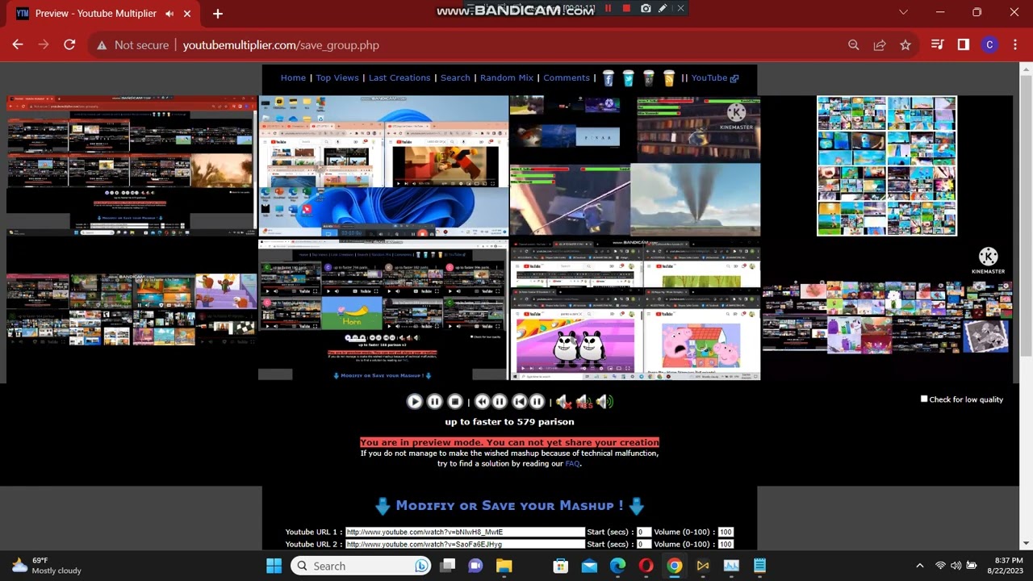Click the first pause button beside play

coord(434,401)
